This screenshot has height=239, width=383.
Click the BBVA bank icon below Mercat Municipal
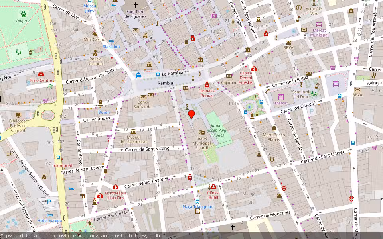tap(288, 42)
